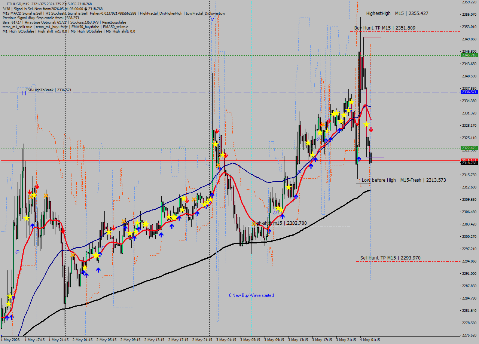479x344 pixels.
Task: Click the green 2345.718 price tag
Action: (469, 55)
